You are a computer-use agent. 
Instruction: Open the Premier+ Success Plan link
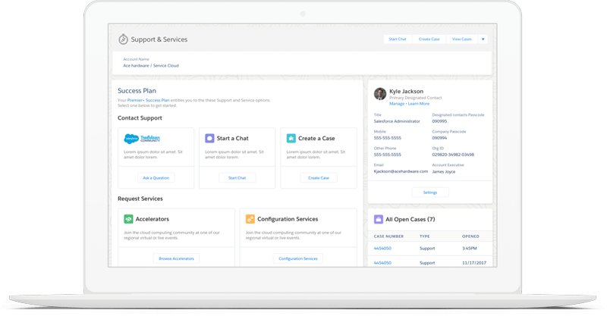pyautogui.click(x=148, y=100)
